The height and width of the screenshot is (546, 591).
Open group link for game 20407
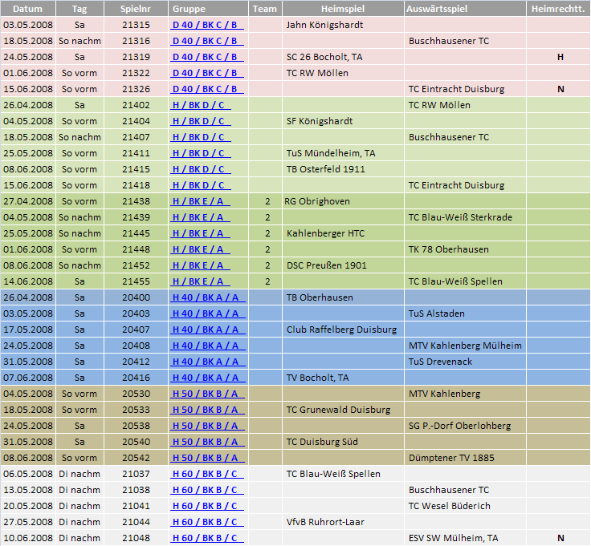[209, 330]
